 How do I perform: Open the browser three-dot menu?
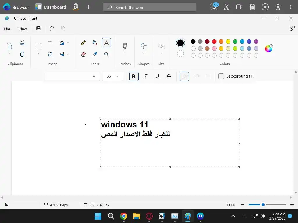click(x=290, y=7)
